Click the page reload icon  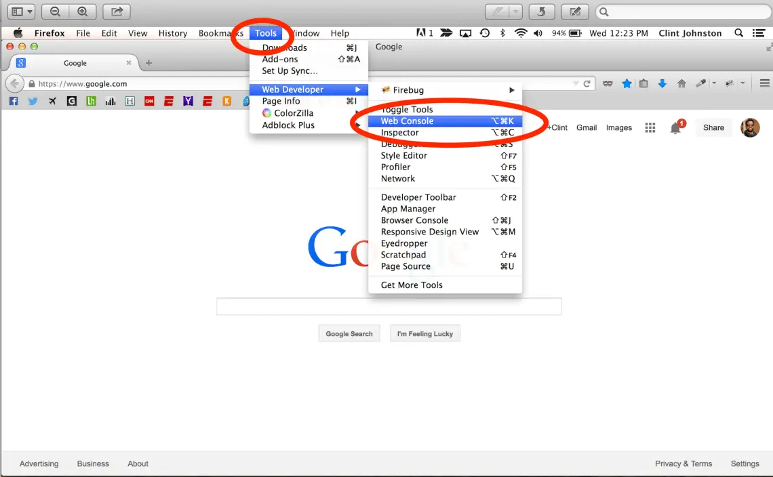tap(587, 84)
